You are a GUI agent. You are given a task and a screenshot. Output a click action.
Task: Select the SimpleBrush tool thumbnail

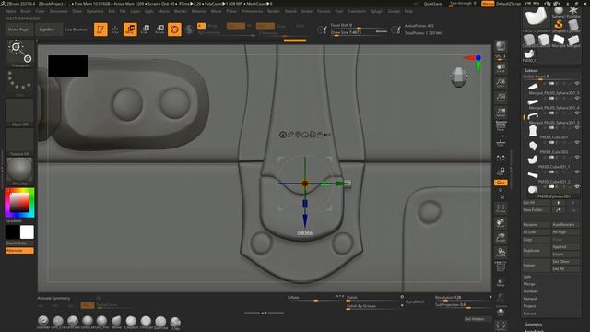(x=559, y=25)
